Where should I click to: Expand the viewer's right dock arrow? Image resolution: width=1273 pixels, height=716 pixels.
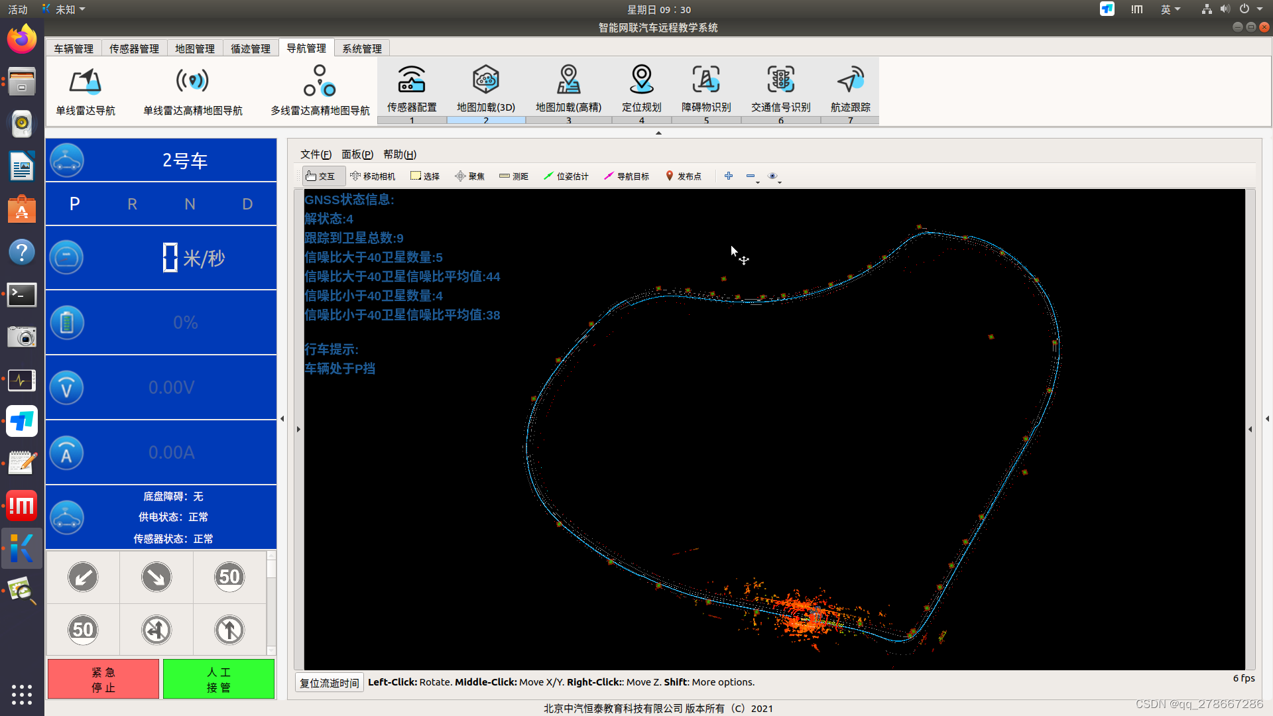point(1250,429)
